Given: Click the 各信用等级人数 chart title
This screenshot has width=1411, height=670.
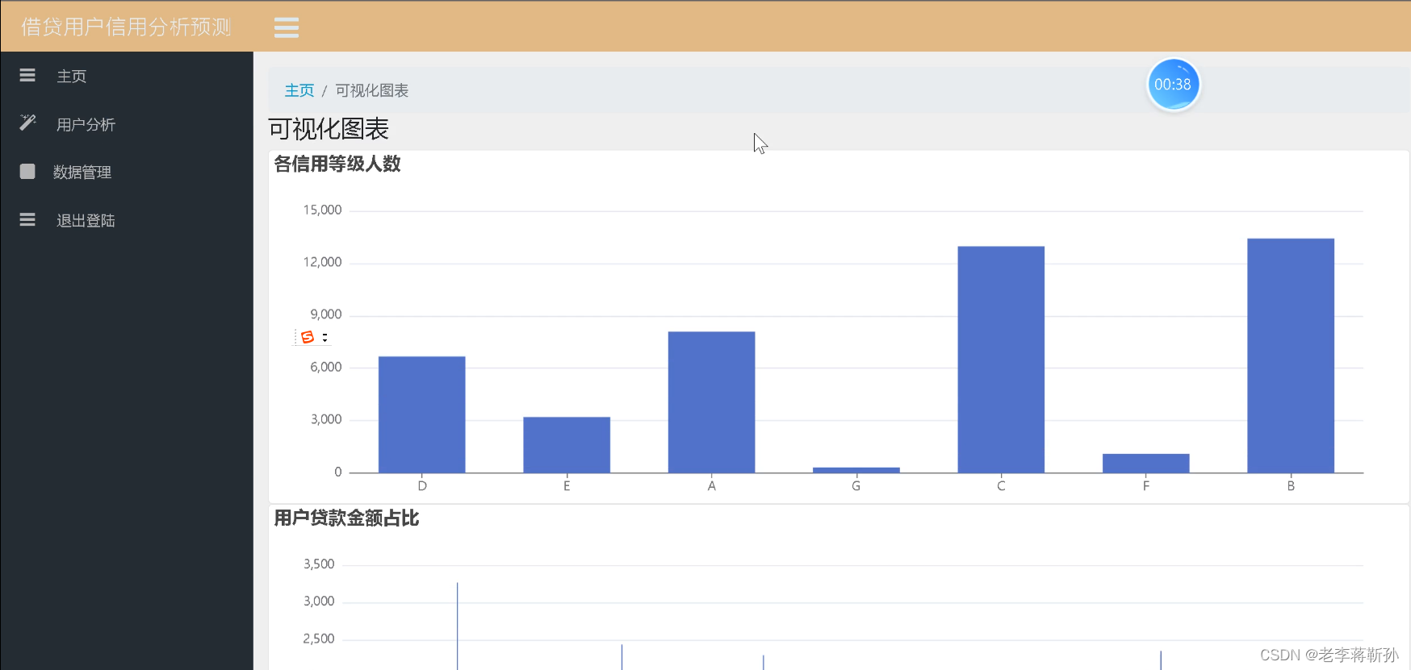Looking at the screenshot, I should click(x=337, y=164).
